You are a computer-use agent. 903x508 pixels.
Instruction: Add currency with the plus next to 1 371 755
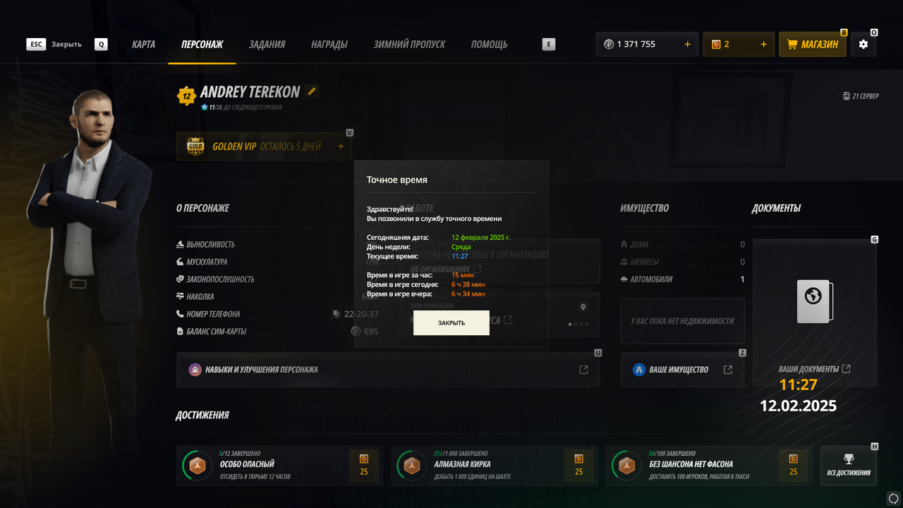[687, 44]
